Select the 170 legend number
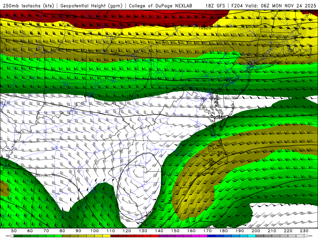The image size is (318, 238). [x=207, y=231]
